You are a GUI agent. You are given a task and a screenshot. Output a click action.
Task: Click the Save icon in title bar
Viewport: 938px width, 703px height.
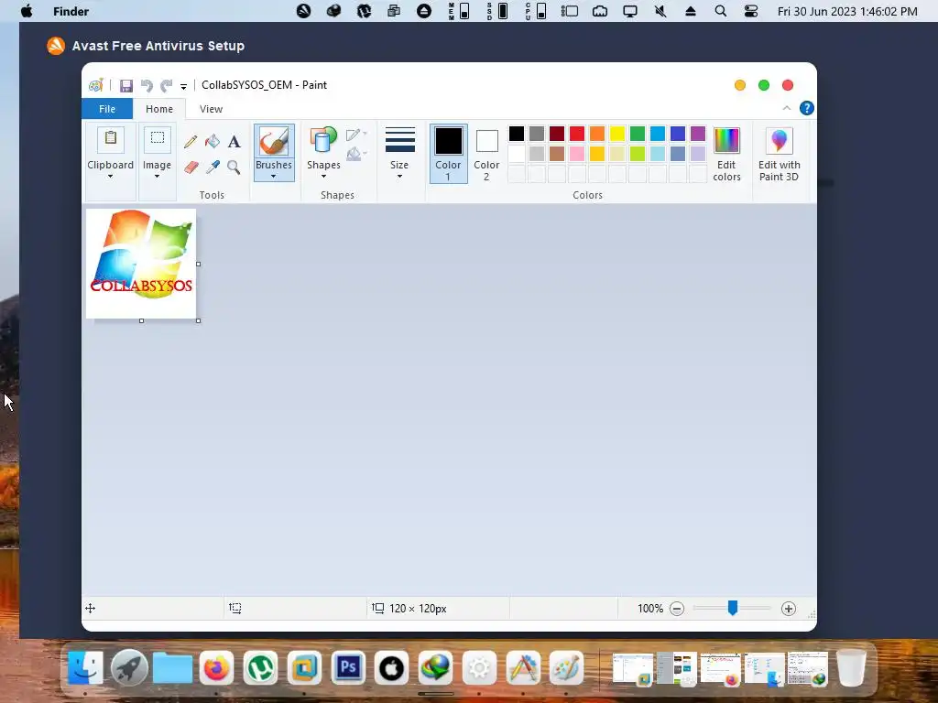pos(126,85)
